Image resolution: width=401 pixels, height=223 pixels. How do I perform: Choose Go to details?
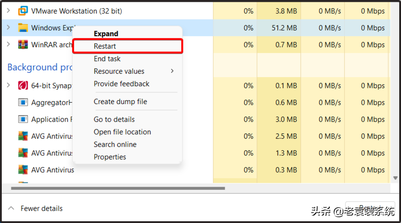[x=114, y=120]
